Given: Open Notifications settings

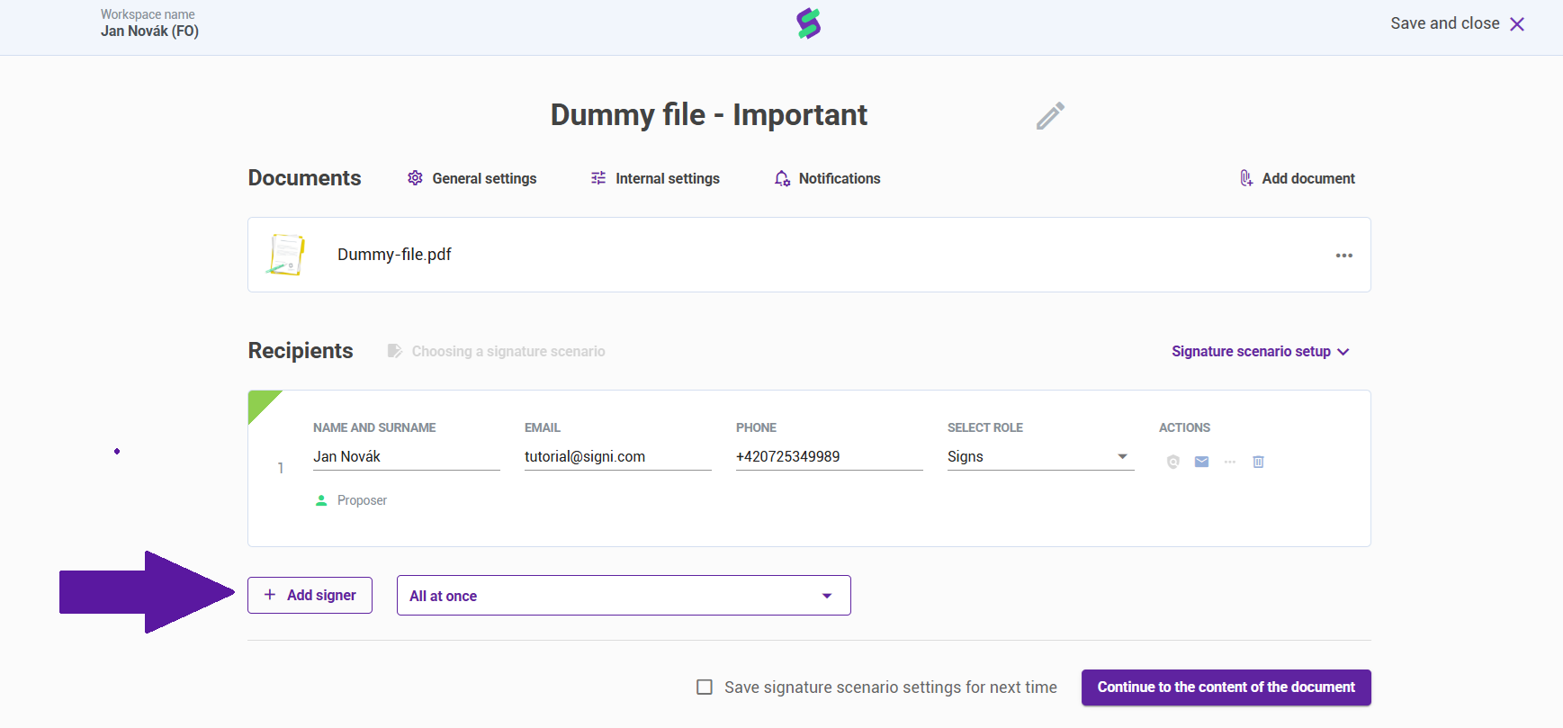Looking at the screenshot, I should click(828, 178).
